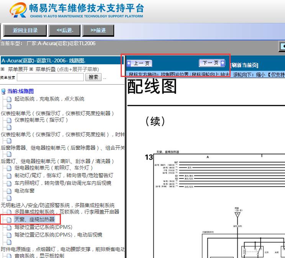
Task: Select 继电器控制单元（前照灯、车外灯） item
Action: 54,168
